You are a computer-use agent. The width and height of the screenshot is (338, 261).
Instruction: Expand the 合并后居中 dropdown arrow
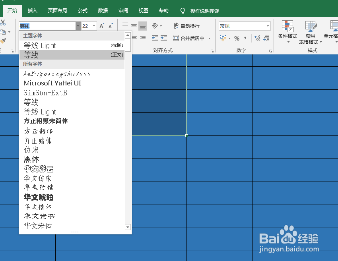pos(209,38)
